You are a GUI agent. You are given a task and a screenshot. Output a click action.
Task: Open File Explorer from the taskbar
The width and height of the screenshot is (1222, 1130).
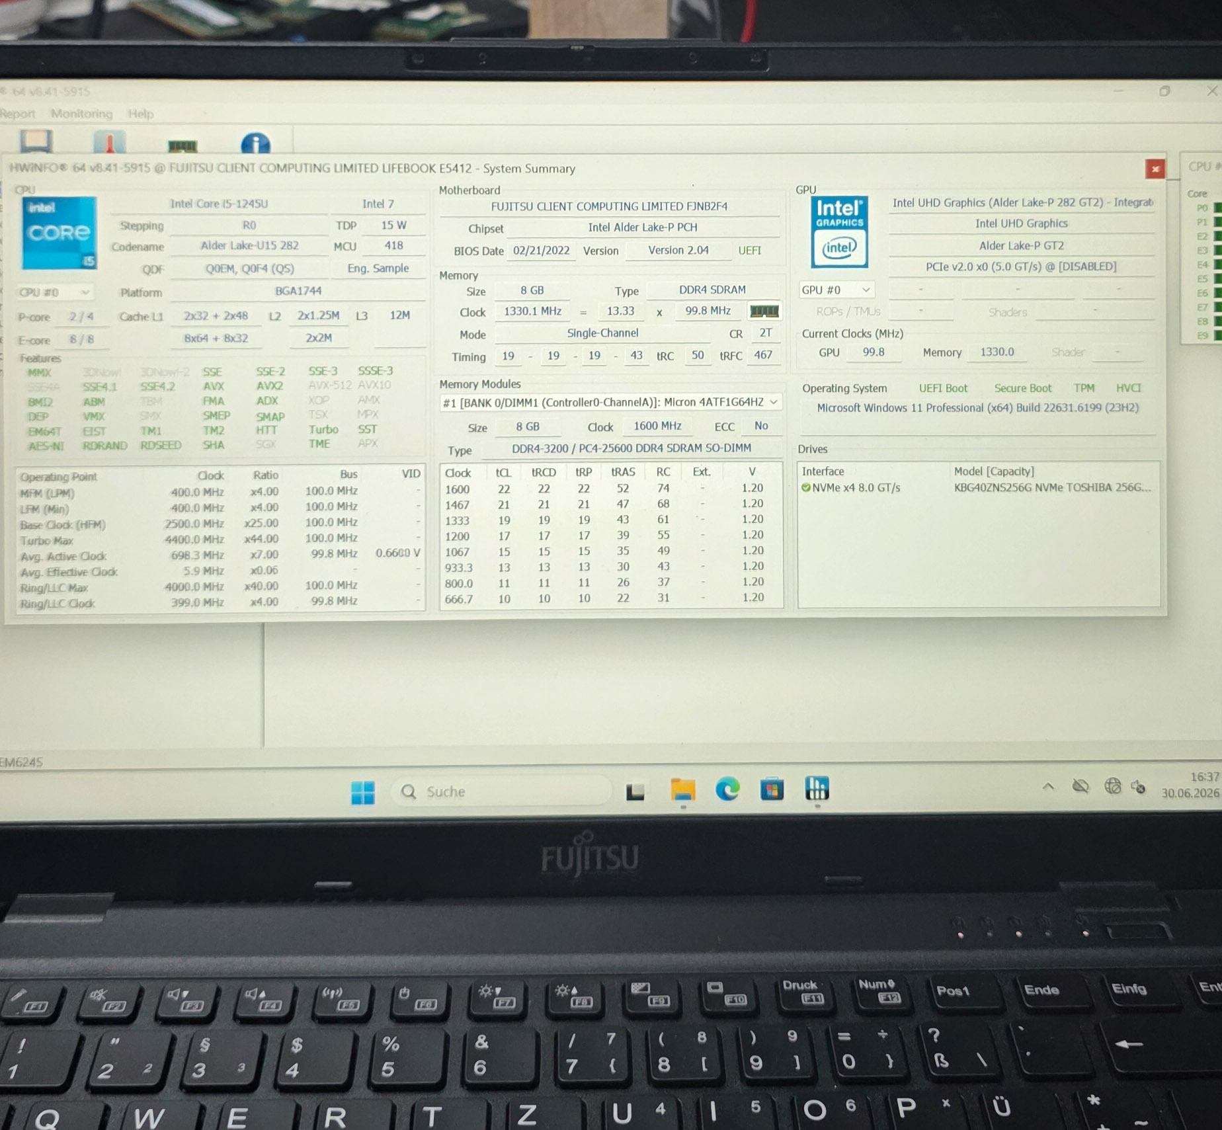click(x=682, y=789)
